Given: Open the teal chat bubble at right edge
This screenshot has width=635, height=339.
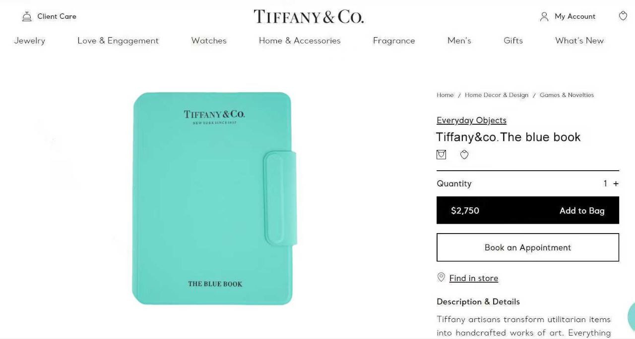Looking at the screenshot, I should click(x=631, y=316).
